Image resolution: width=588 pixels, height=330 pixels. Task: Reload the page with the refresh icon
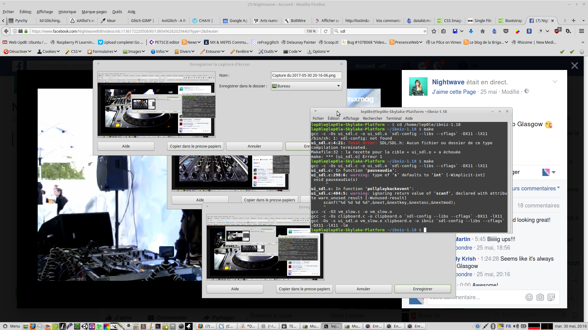click(x=326, y=31)
